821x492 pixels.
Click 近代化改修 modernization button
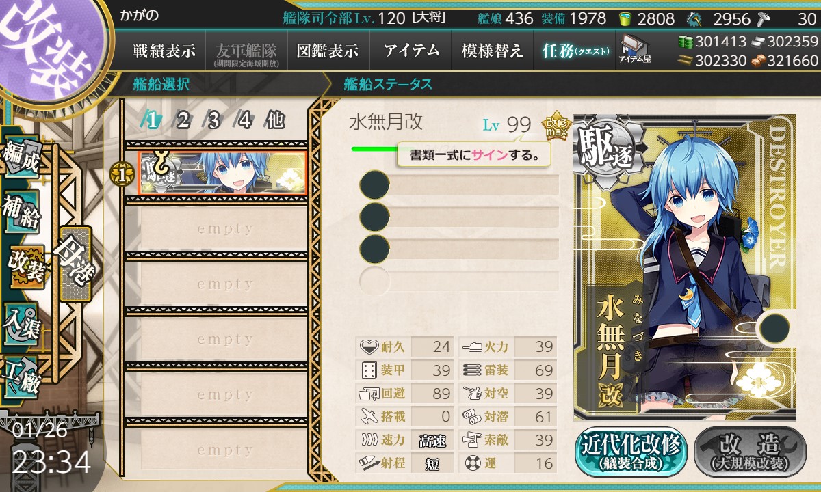tap(631, 451)
